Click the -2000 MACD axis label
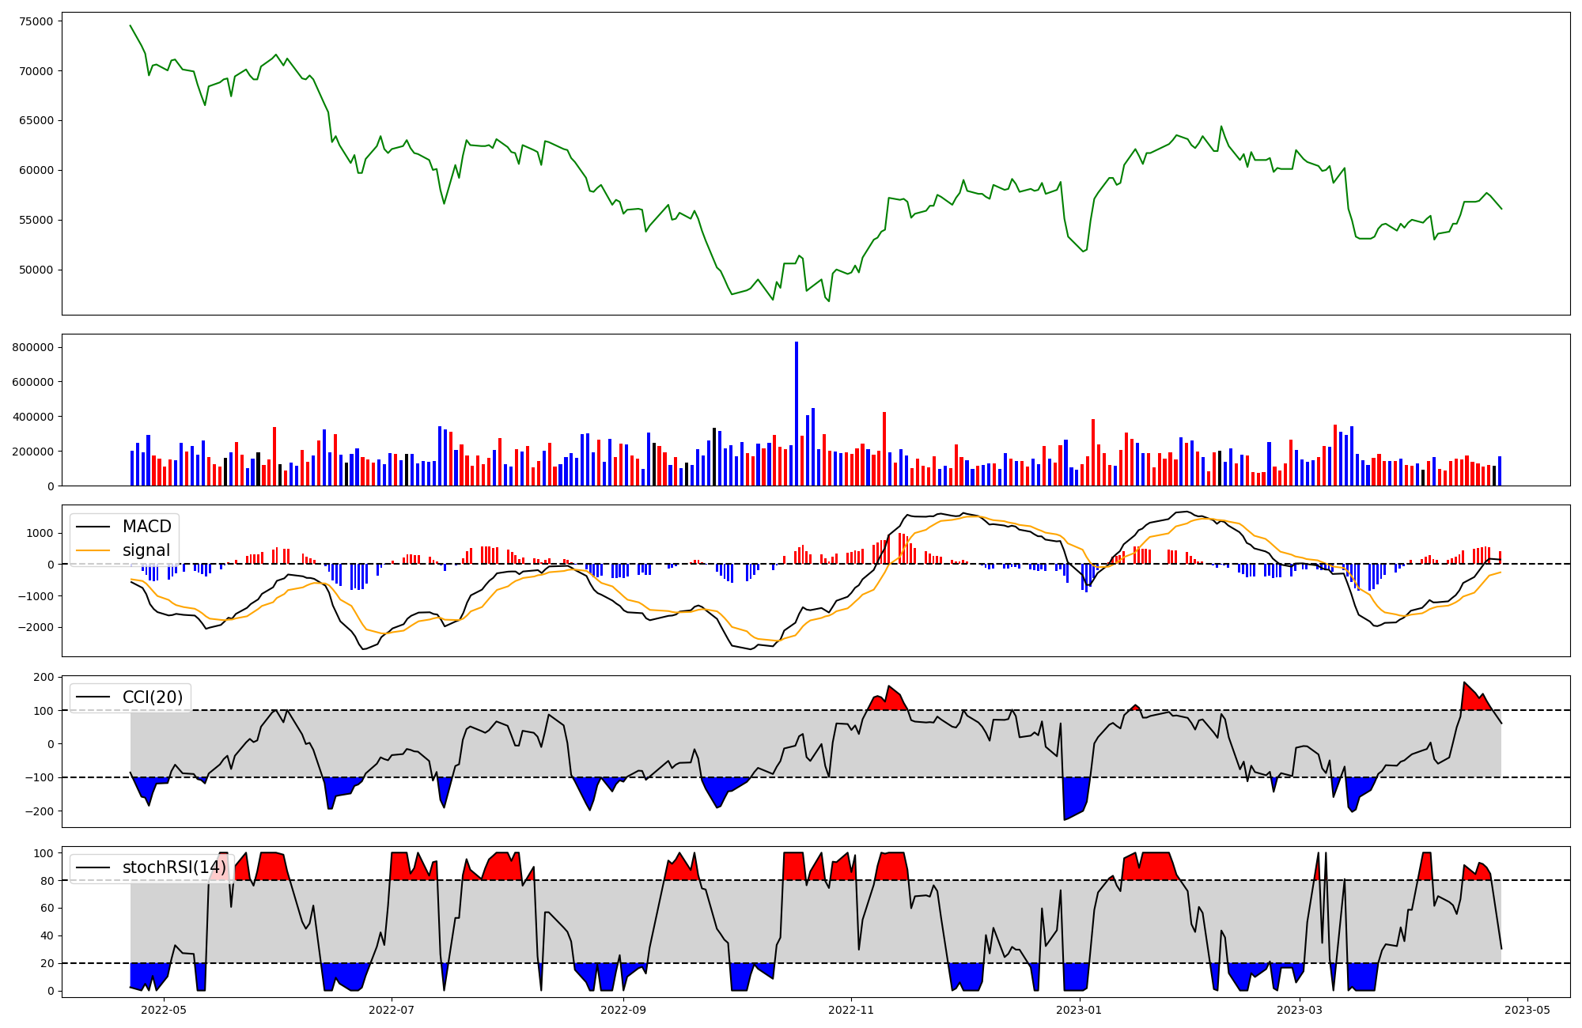 36,628
